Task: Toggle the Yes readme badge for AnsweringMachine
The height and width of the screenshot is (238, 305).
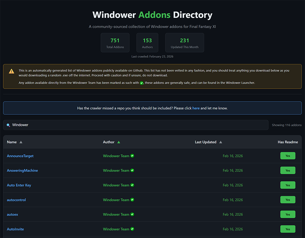Action: 287,171
